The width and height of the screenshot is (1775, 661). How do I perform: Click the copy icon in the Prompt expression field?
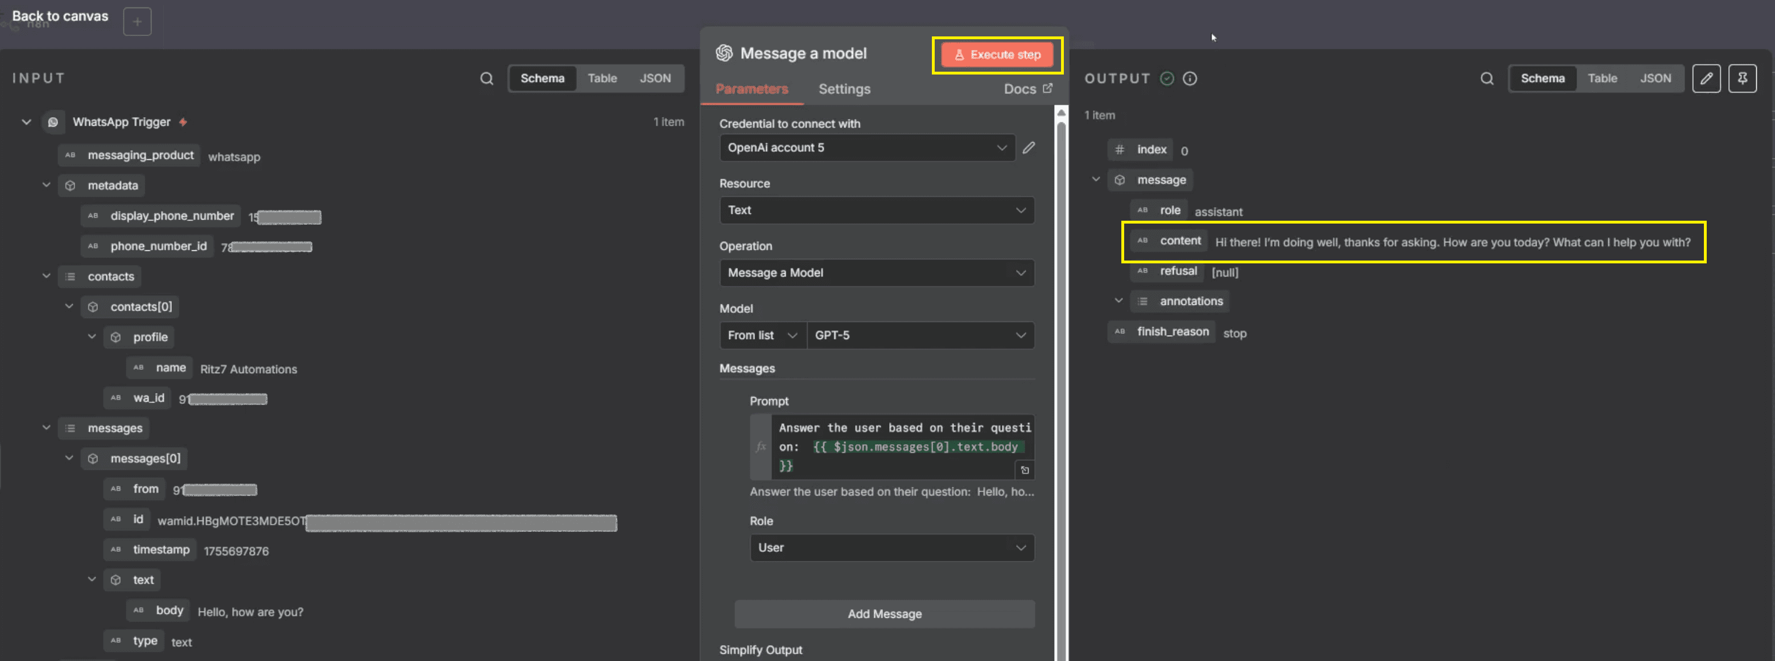1025,470
